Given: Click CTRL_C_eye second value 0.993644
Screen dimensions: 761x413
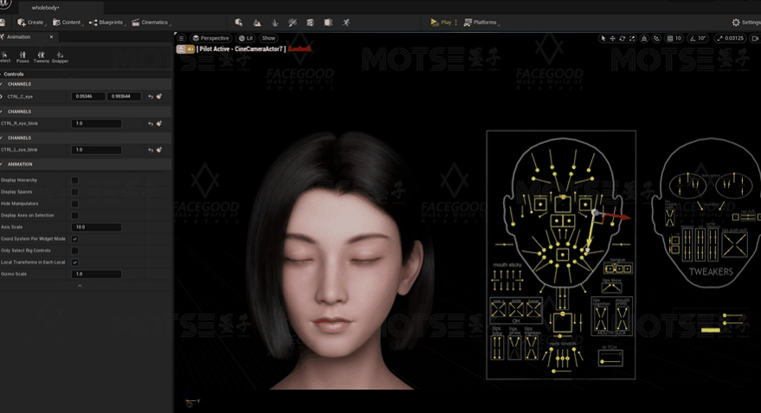Looking at the screenshot, I should tap(124, 97).
